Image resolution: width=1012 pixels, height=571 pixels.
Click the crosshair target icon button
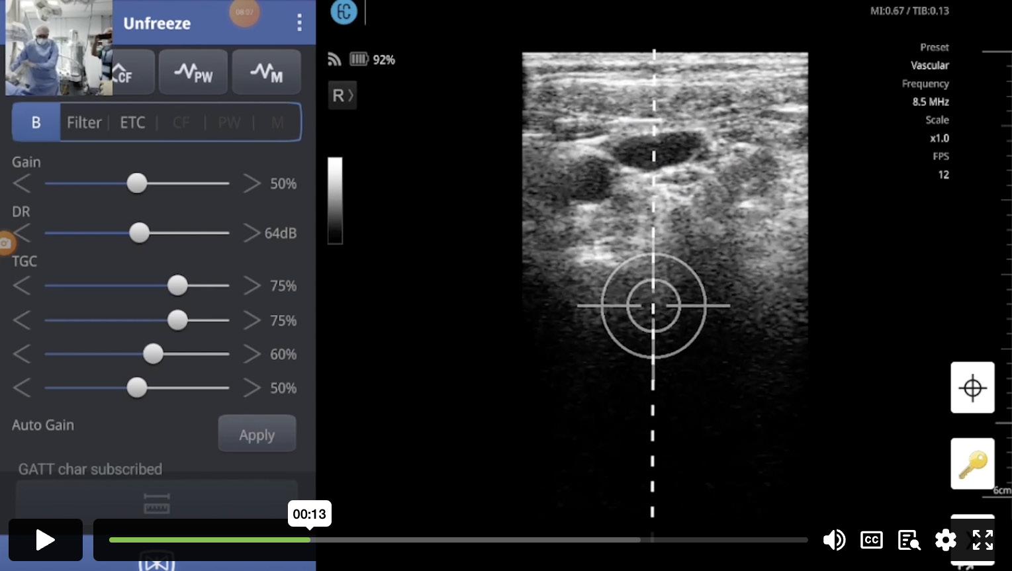(972, 387)
